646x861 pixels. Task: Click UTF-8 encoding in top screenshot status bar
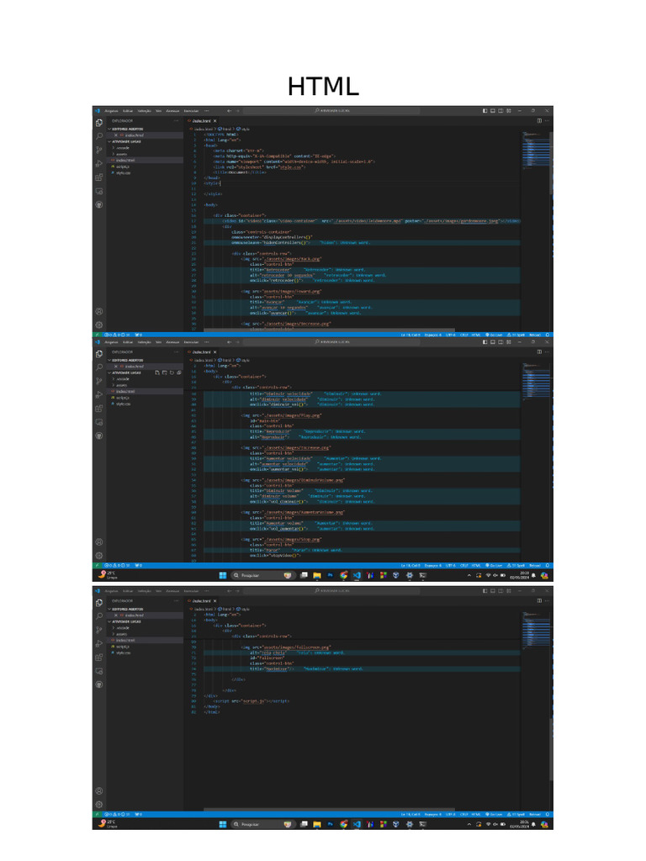[451, 335]
